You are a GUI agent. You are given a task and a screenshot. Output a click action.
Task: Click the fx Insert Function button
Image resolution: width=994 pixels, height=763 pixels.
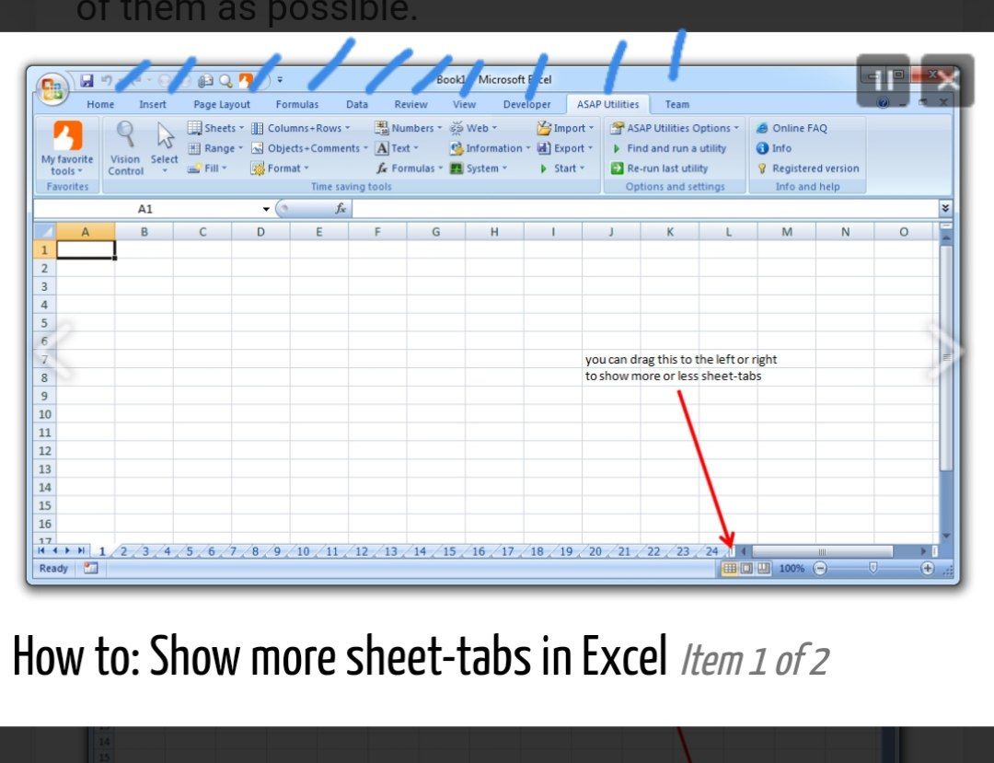(x=341, y=209)
